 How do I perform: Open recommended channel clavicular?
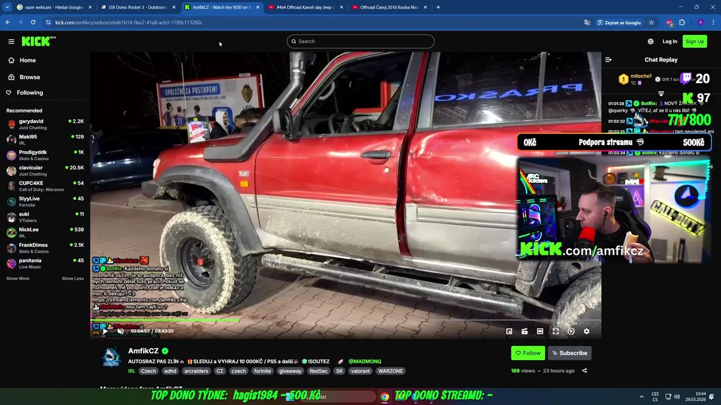(x=45, y=170)
